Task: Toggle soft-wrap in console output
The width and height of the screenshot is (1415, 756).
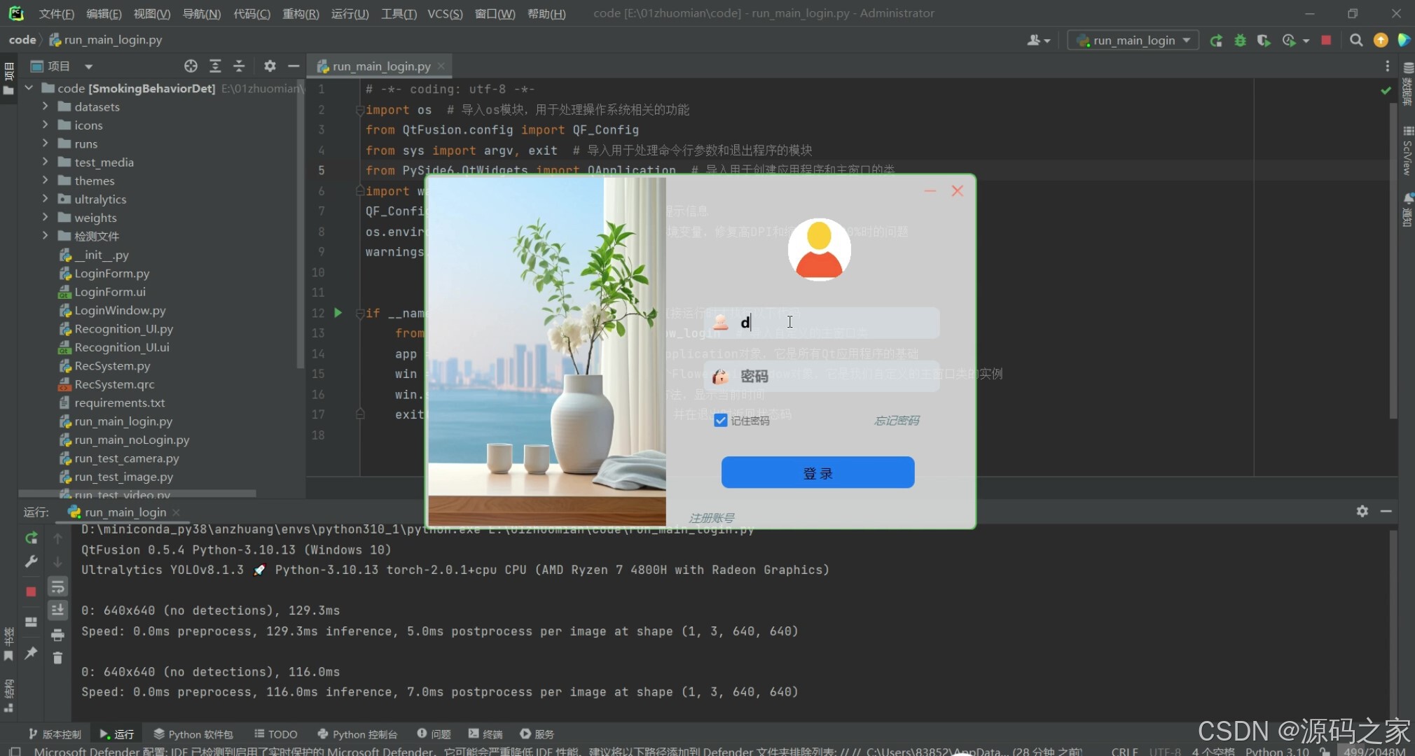Action: pos(58,587)
